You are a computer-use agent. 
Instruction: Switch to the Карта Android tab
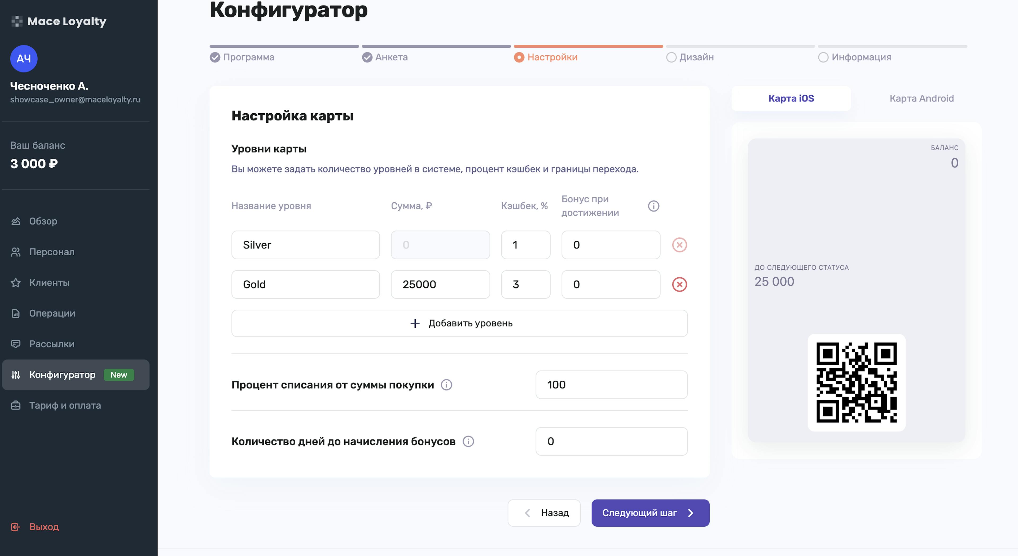pos(921,98)
